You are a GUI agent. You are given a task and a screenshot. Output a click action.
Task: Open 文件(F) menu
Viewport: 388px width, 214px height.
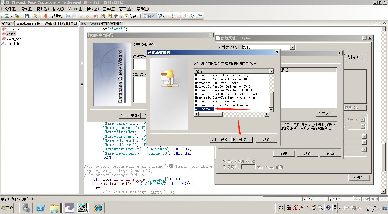pyautogui.click(x=10, y=9)
